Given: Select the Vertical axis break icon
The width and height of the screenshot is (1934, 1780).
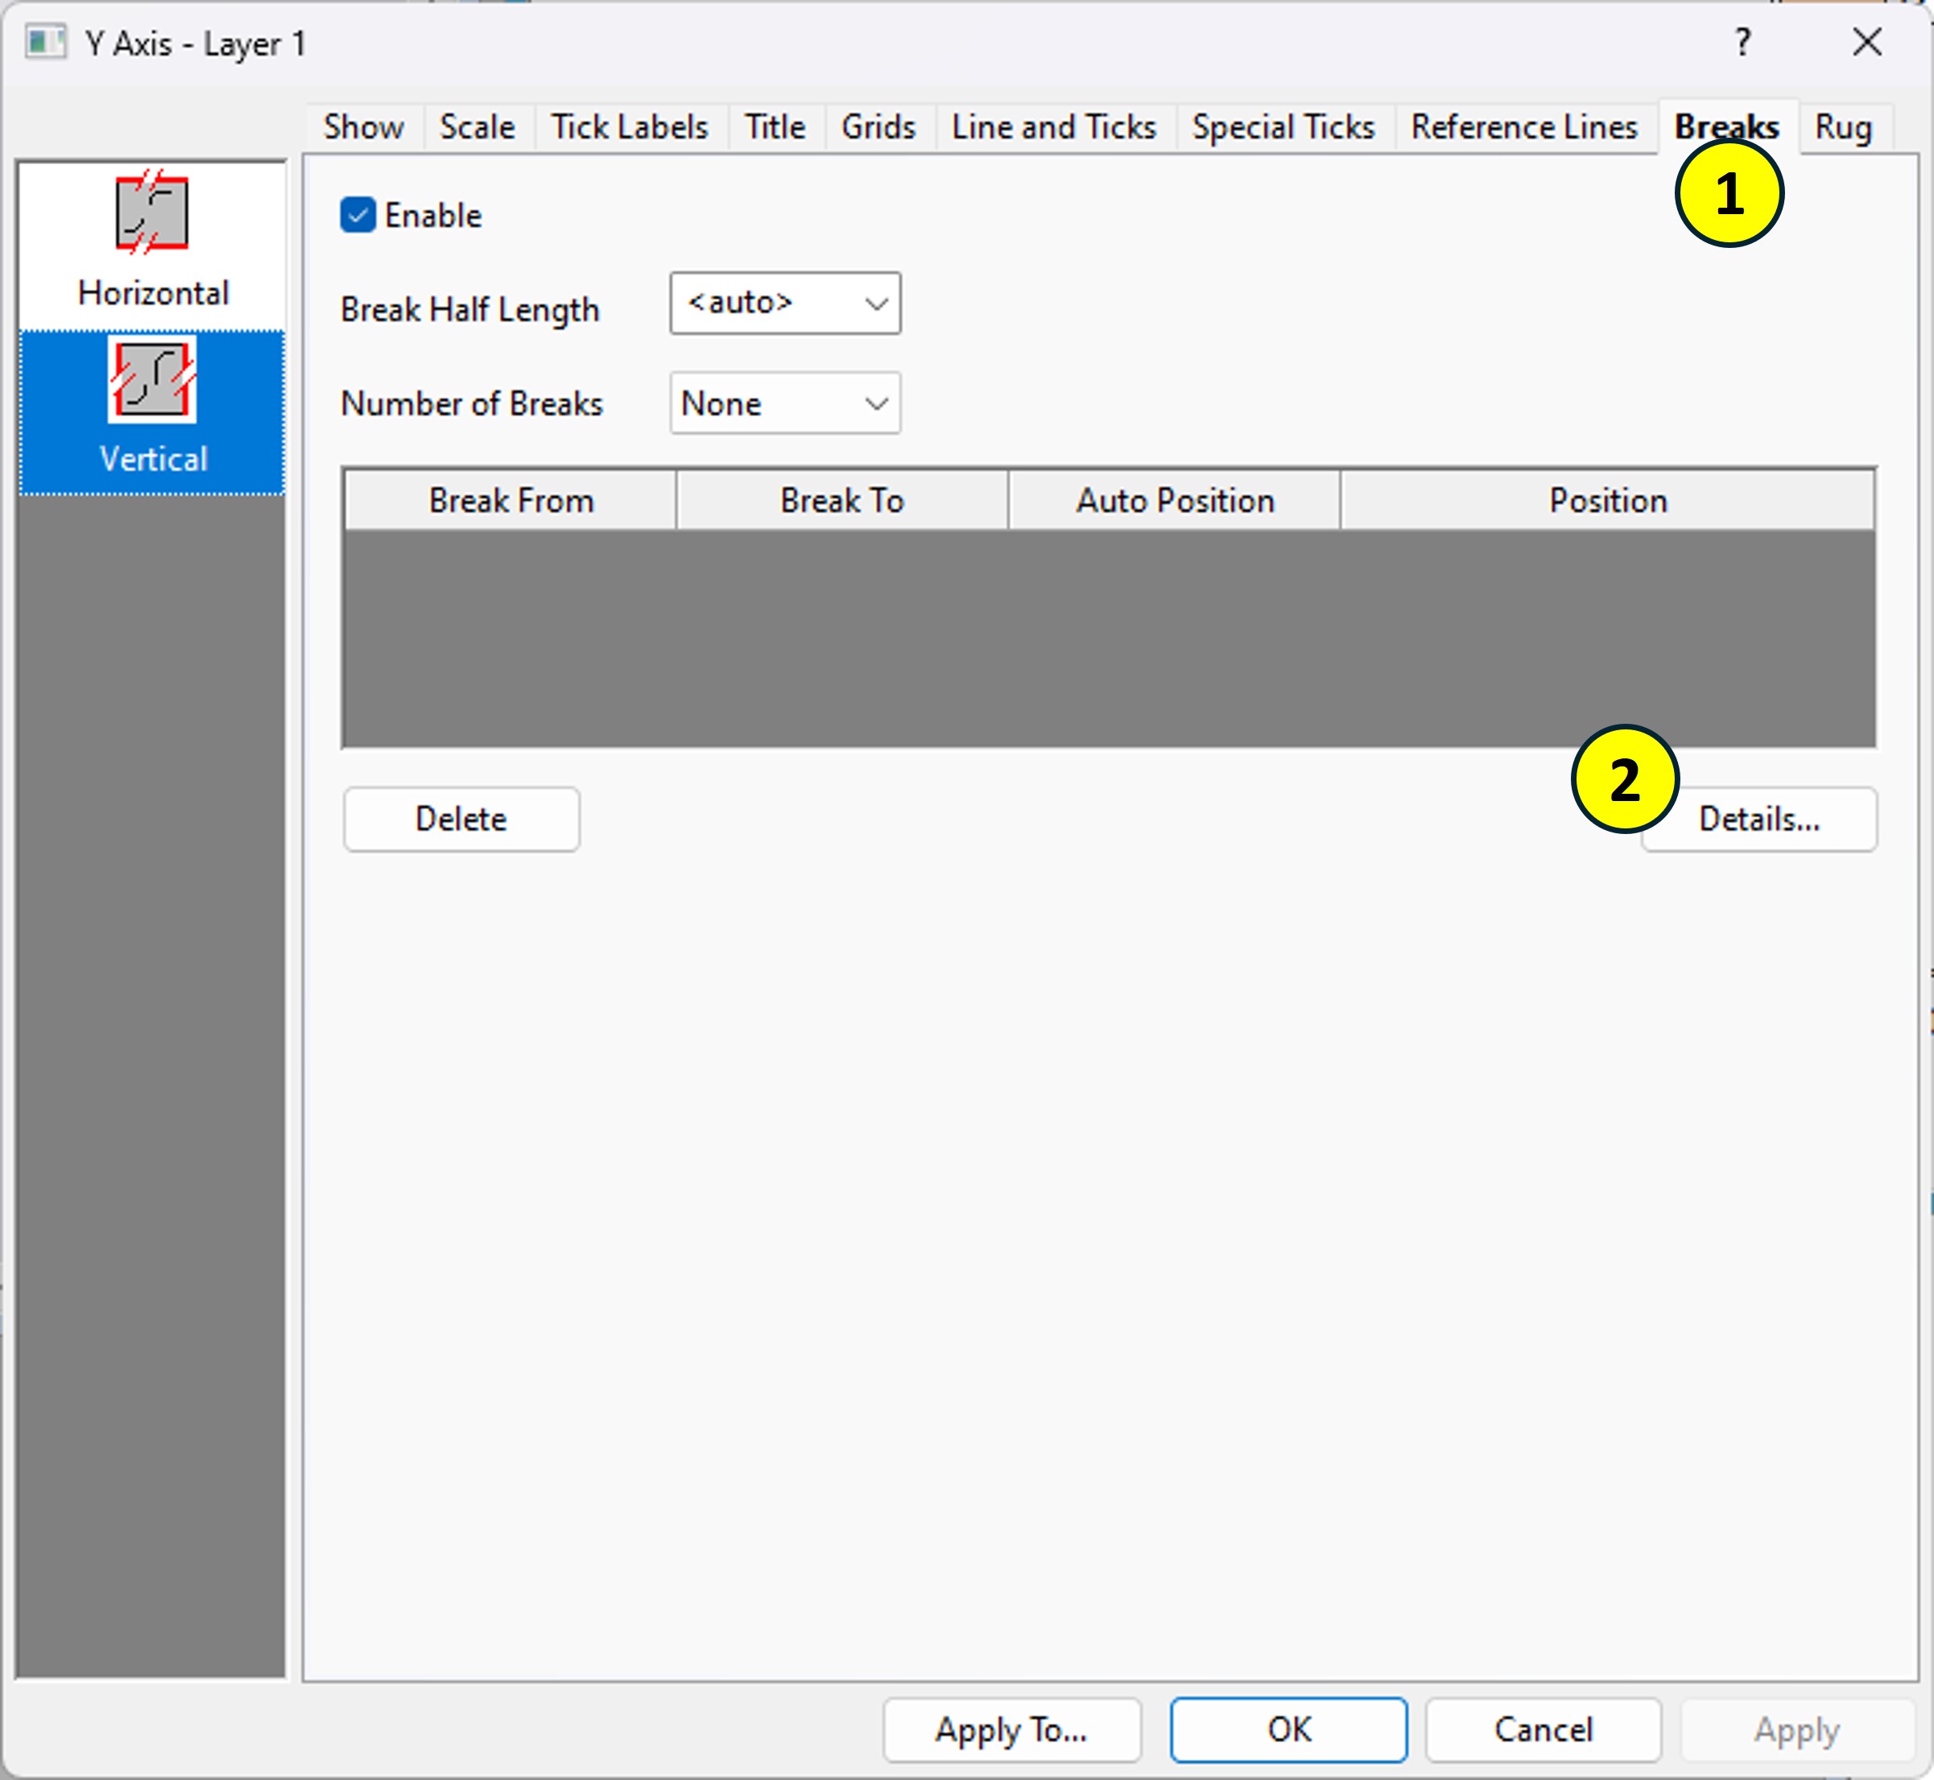Looking at the screenshot, I should click(152, 381).
